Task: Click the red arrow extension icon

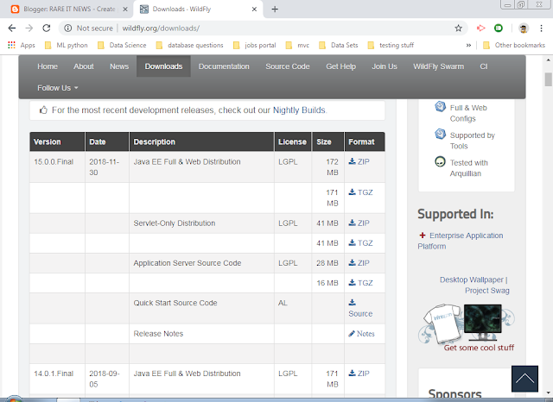Action: point(480,28)
